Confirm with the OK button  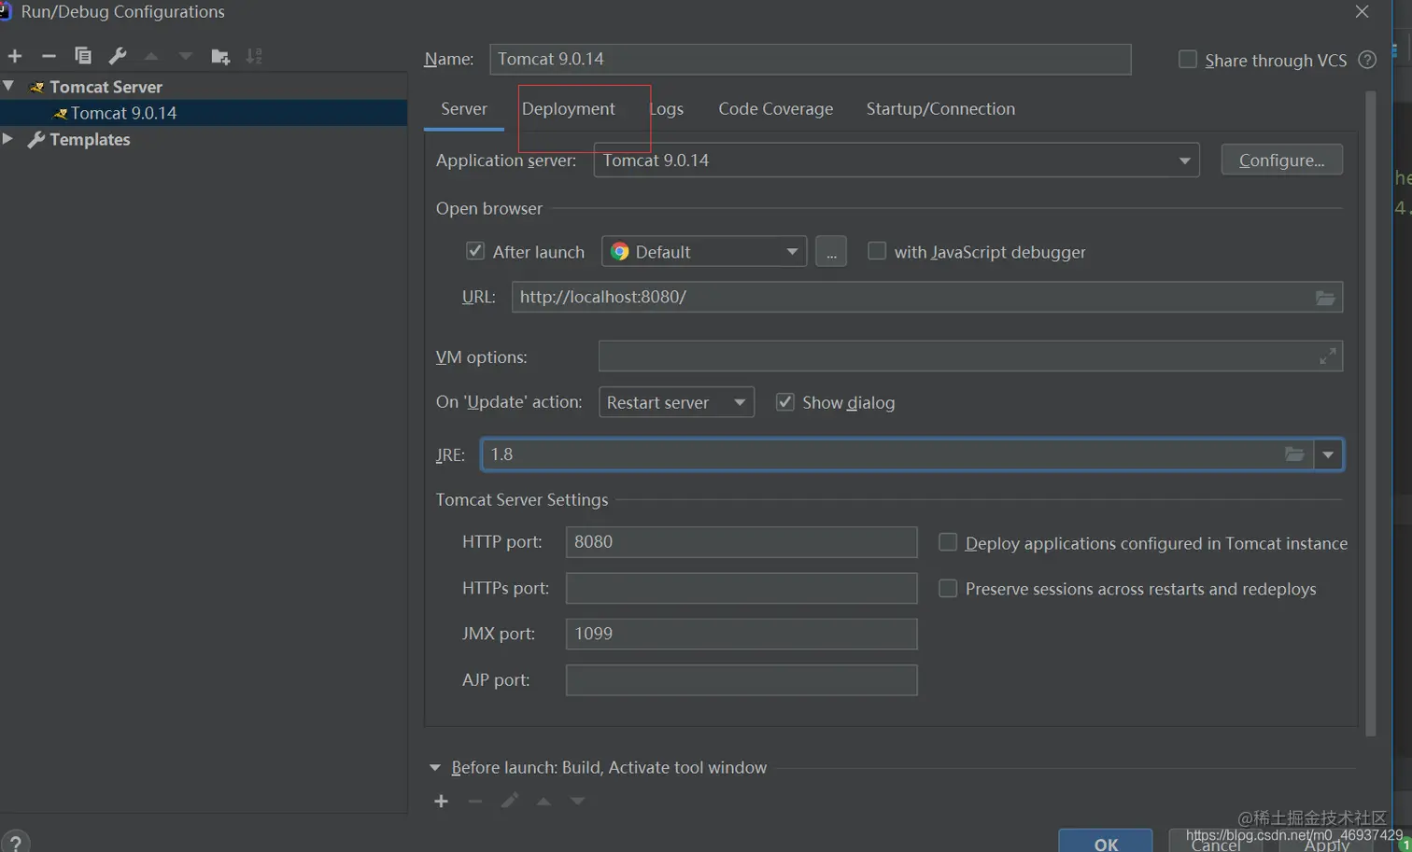coord(1106,842)
